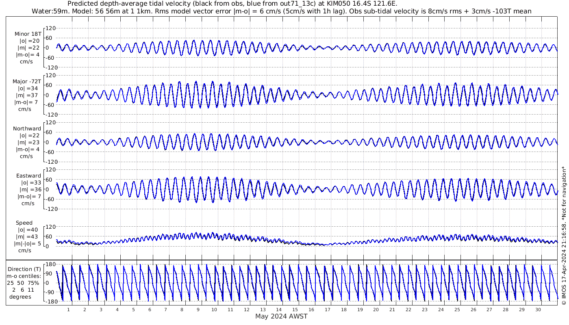Image resolution: width=569 pixels, height=325 pixels.
Task: Click the '|o| =20' value in Minor panel
Action: click(x=29, y=41)
